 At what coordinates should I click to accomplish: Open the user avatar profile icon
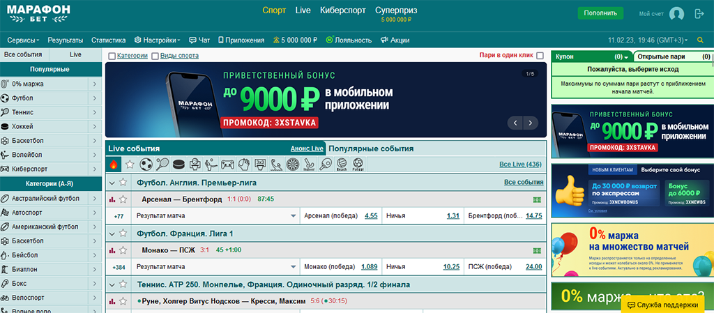(x=676, y=14)
